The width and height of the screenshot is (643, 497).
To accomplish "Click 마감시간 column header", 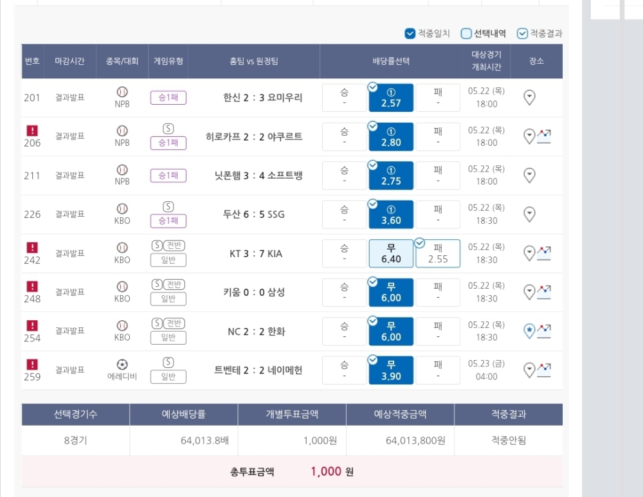I will pyautogui.click(x=69, y=61).
